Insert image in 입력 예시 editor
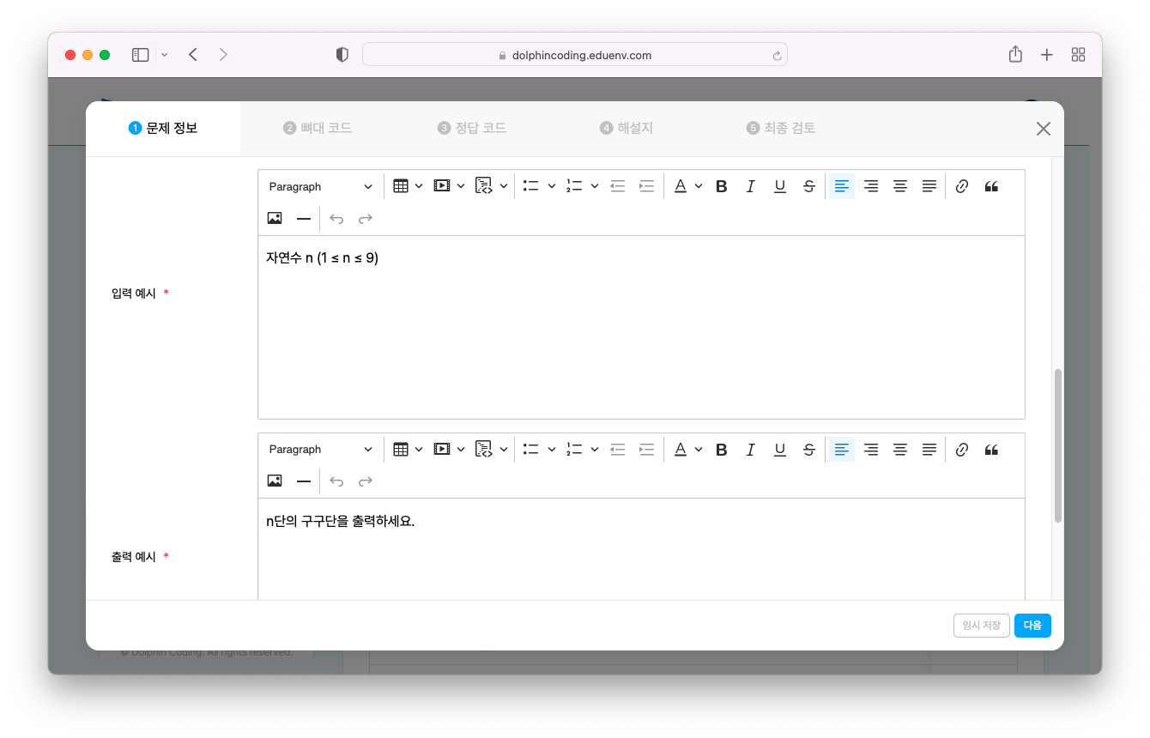The image size is (1150, 738). (275, 219)
